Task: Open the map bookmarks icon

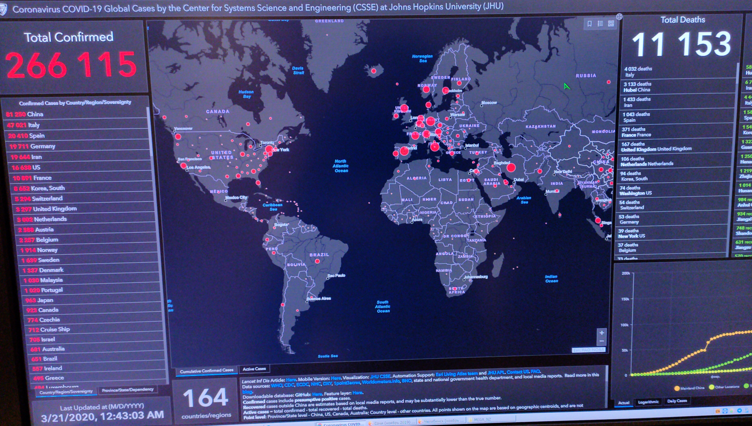Action: 589,24
